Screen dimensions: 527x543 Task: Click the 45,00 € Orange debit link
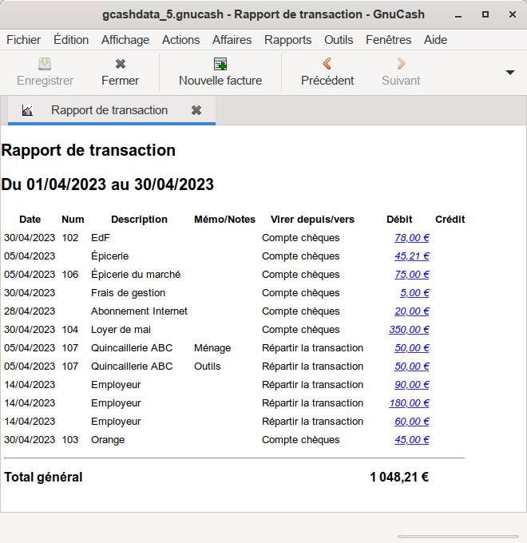(412, 440)
